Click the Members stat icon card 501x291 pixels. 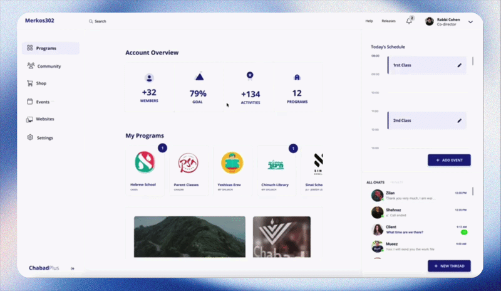tap(149, 87)
